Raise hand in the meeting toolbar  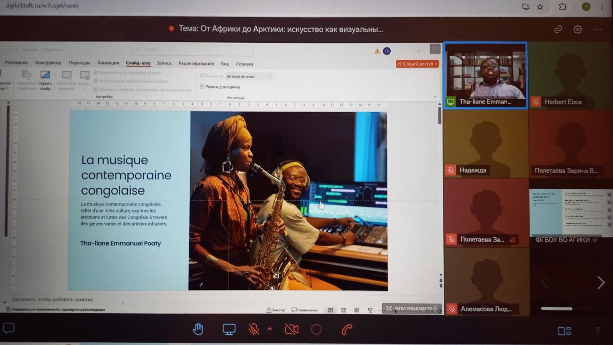pyautogui.click(x=198, y=329)
